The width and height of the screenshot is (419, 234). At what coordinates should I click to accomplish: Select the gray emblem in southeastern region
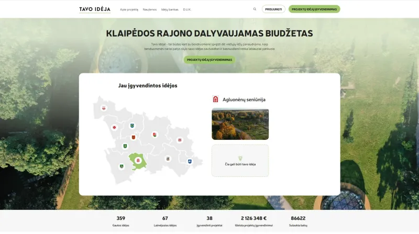point(168,159)
